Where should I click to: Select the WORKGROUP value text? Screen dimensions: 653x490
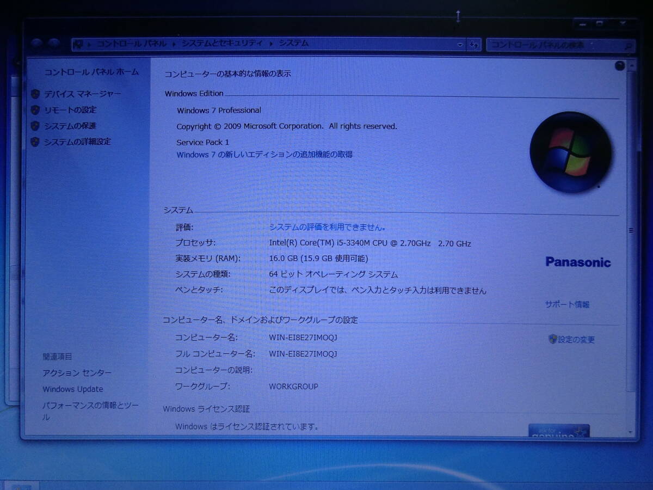pyautogui.click(x=293, y=387)
